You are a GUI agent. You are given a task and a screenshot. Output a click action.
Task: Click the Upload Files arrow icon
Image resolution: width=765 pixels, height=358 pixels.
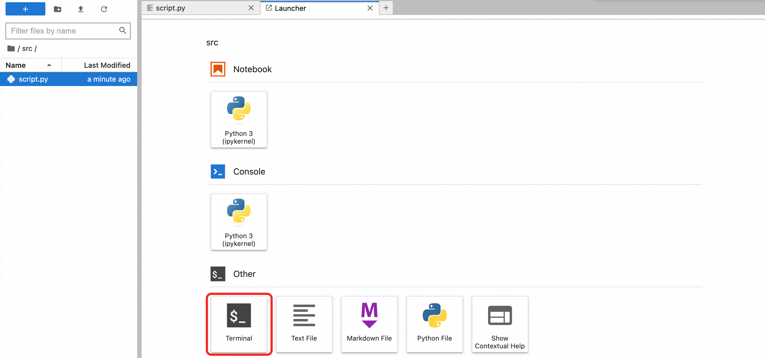80,9
